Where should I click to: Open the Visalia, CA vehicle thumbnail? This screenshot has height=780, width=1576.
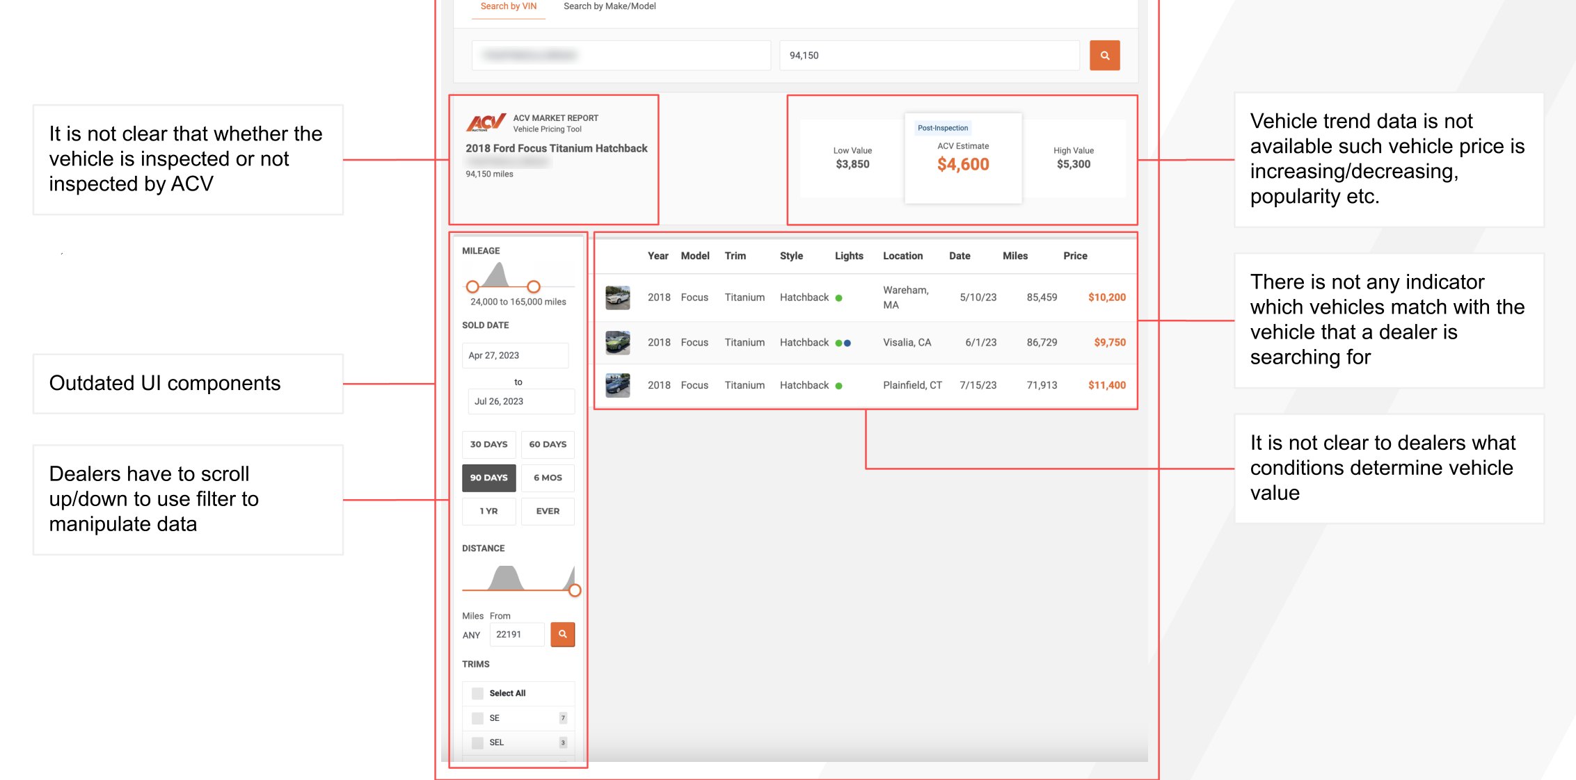click(x=617, y=343)
